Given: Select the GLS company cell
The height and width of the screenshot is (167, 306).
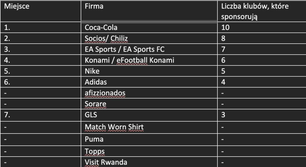Looking at the screenshot, I should coord(91,115).
